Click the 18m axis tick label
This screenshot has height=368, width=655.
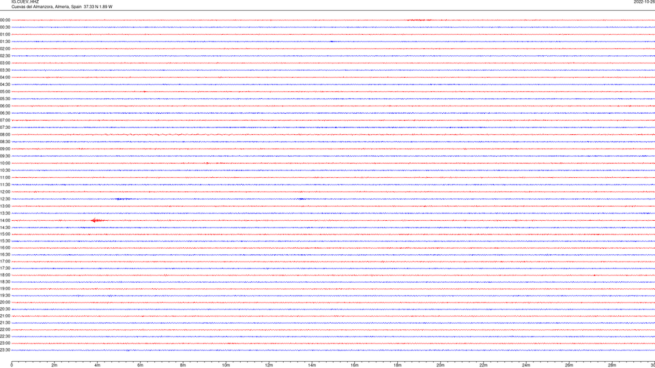tap(398, 365)
